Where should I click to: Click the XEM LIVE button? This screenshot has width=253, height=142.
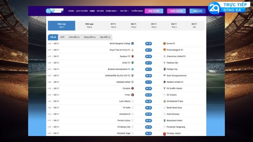(x=198, y=11)
